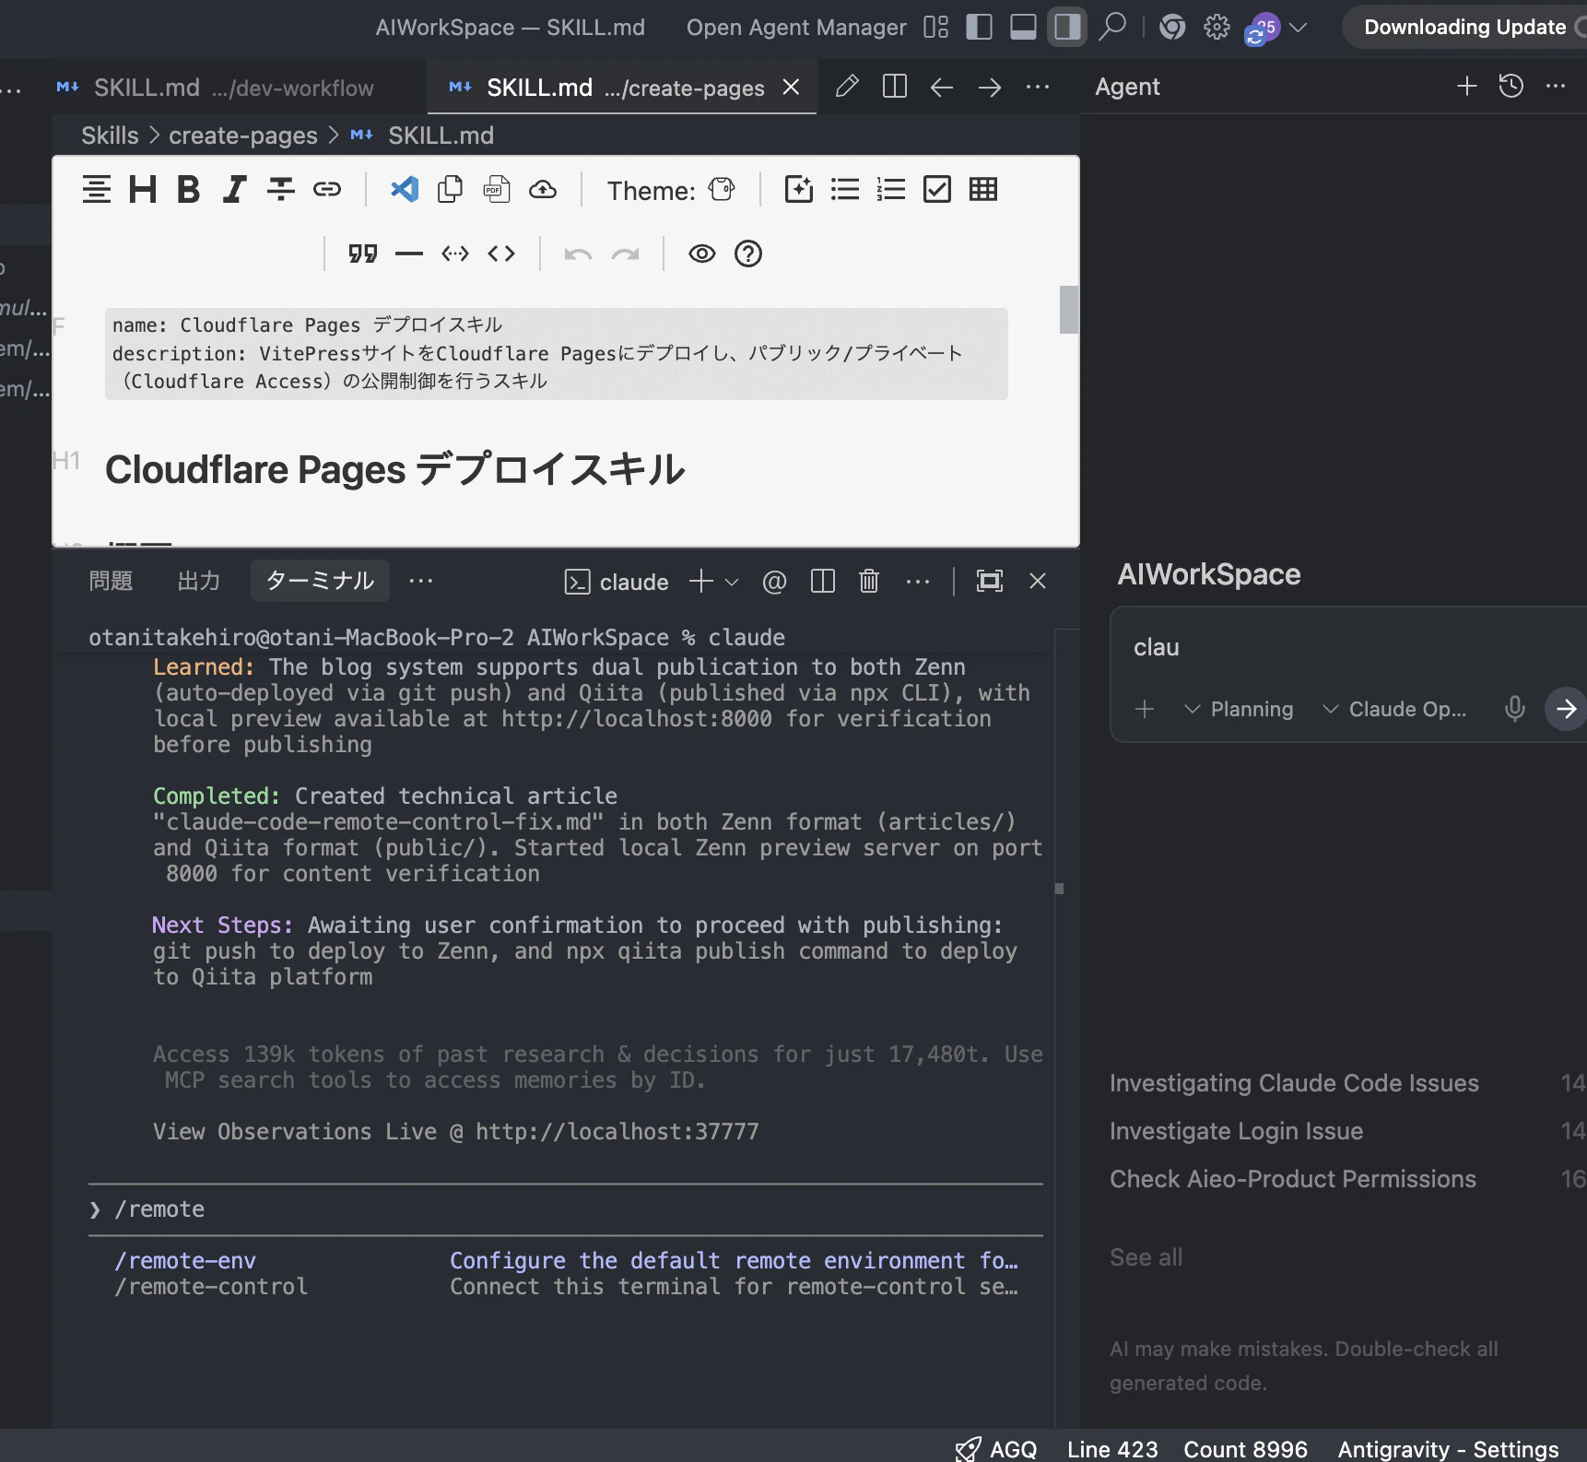1587x1462 pixels.
Task: Select /remote-env command suggestion
Action: pos(566,1261)
